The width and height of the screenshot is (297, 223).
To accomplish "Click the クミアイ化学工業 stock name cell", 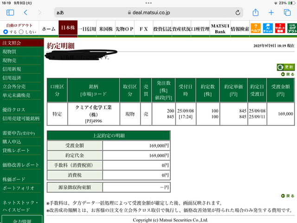I will [94, 114].
